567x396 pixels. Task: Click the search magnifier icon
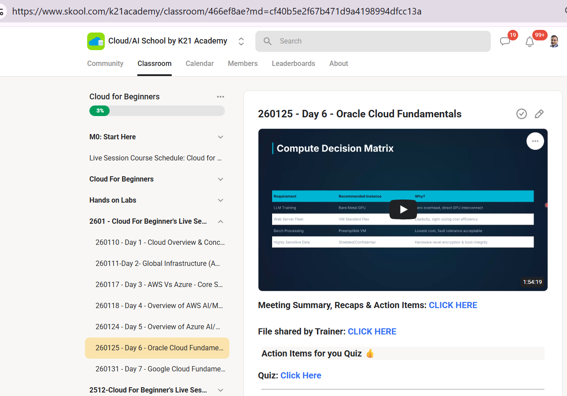(x=268, y=41)
